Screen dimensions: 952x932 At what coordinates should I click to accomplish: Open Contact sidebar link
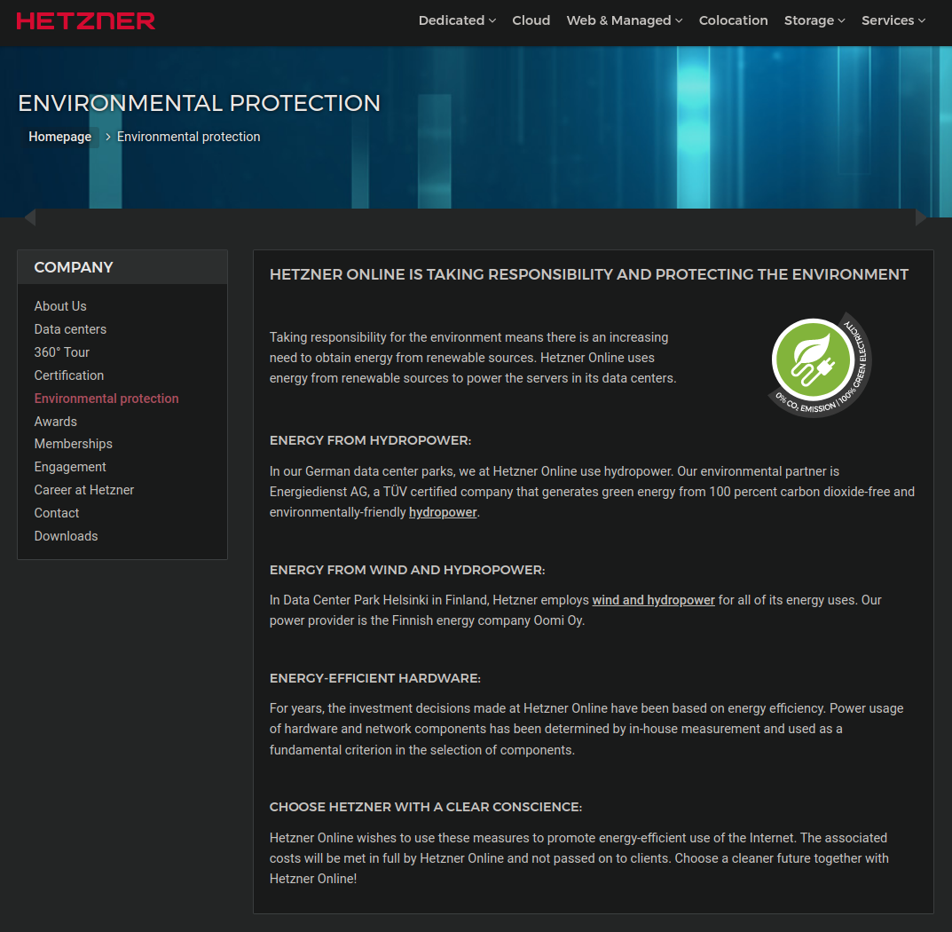(x=57, y=513)
